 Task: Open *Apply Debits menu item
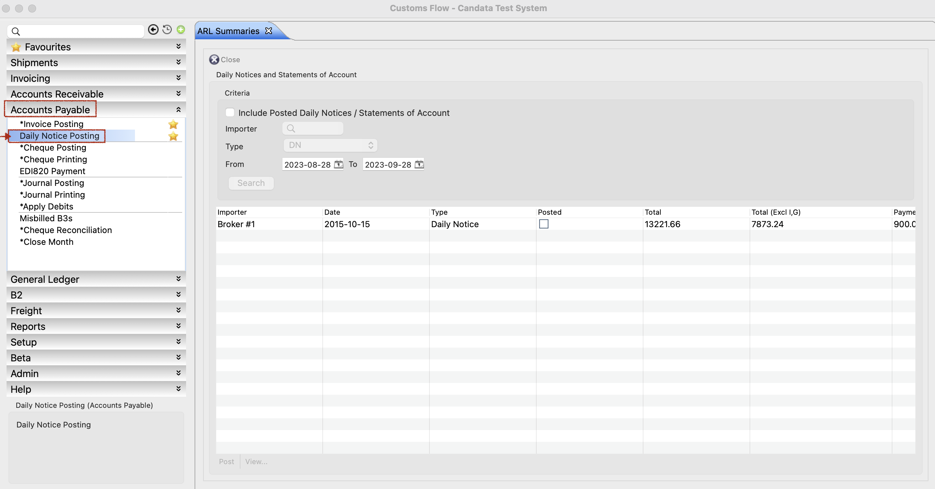[47, 207]
